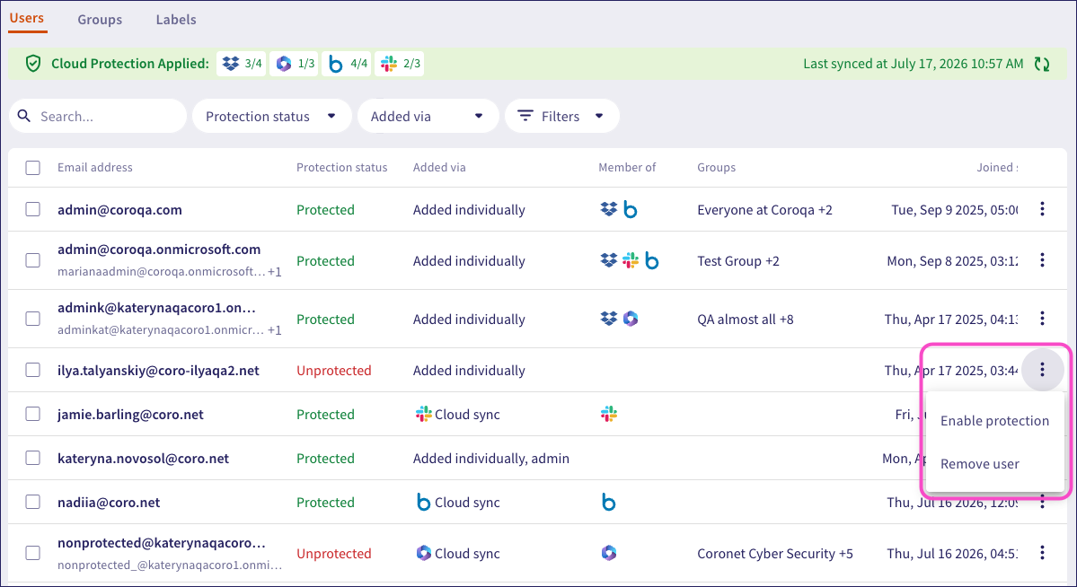Click Box icon in admin@coroqa.com row
The image size is (1077, 587).
pos(630,209)
